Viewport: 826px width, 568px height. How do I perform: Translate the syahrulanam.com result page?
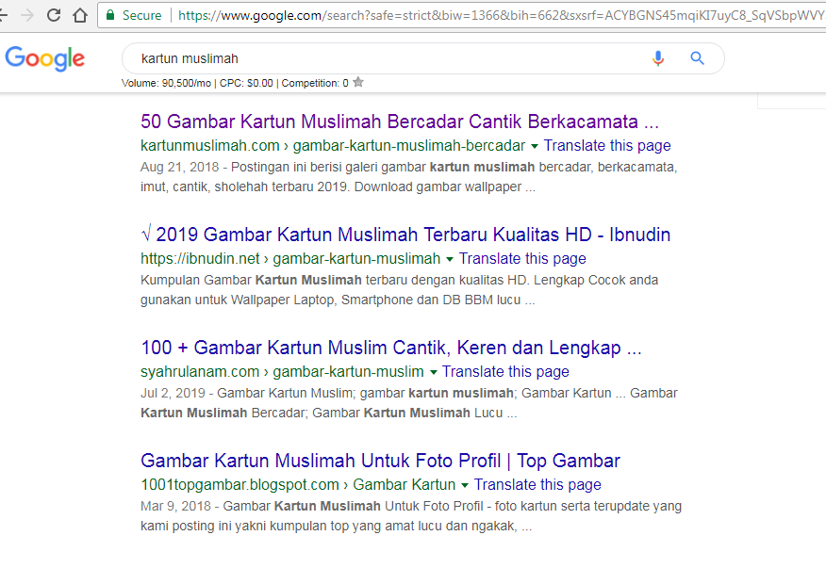505,372
